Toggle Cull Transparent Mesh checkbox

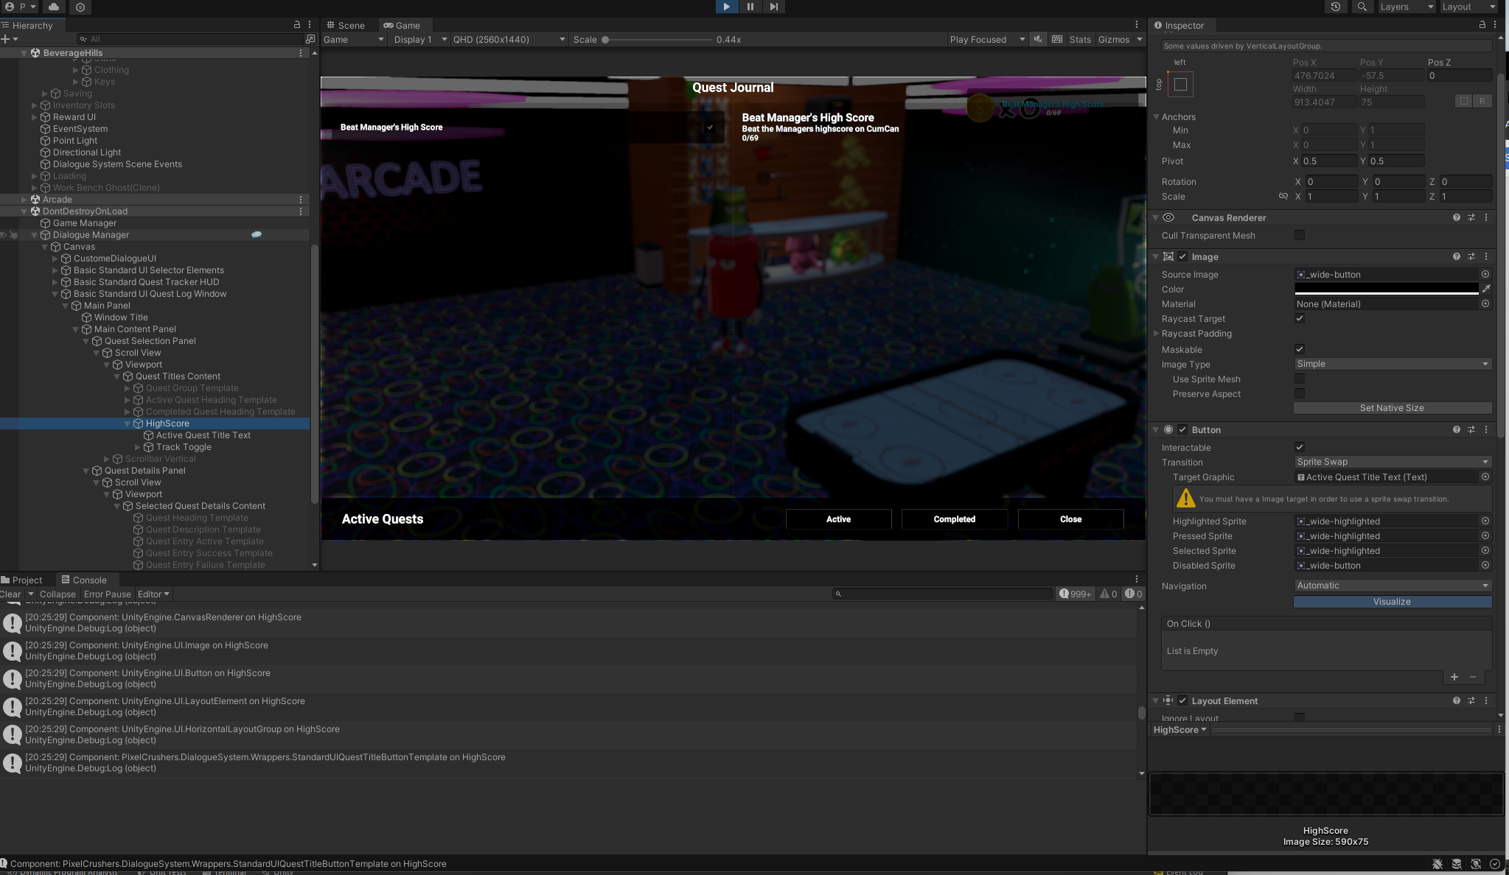[x=1300, y=235]
